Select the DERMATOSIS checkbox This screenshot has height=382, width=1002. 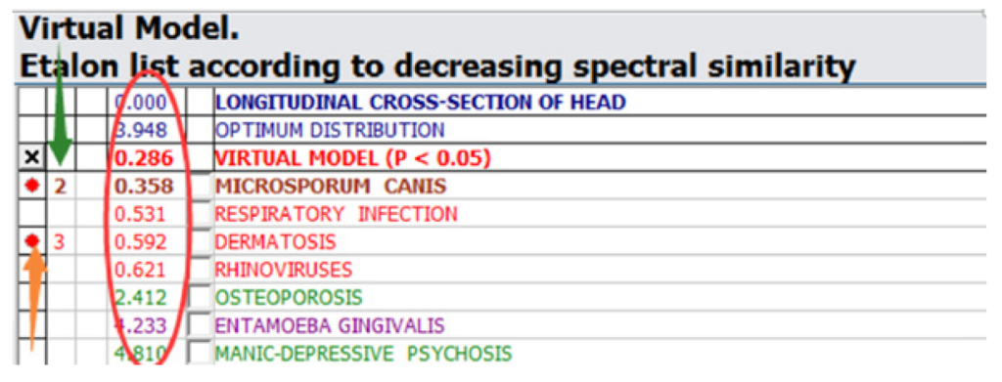203,241
